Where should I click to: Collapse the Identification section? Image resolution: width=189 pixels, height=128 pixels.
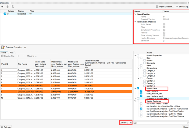click(135, 14)
